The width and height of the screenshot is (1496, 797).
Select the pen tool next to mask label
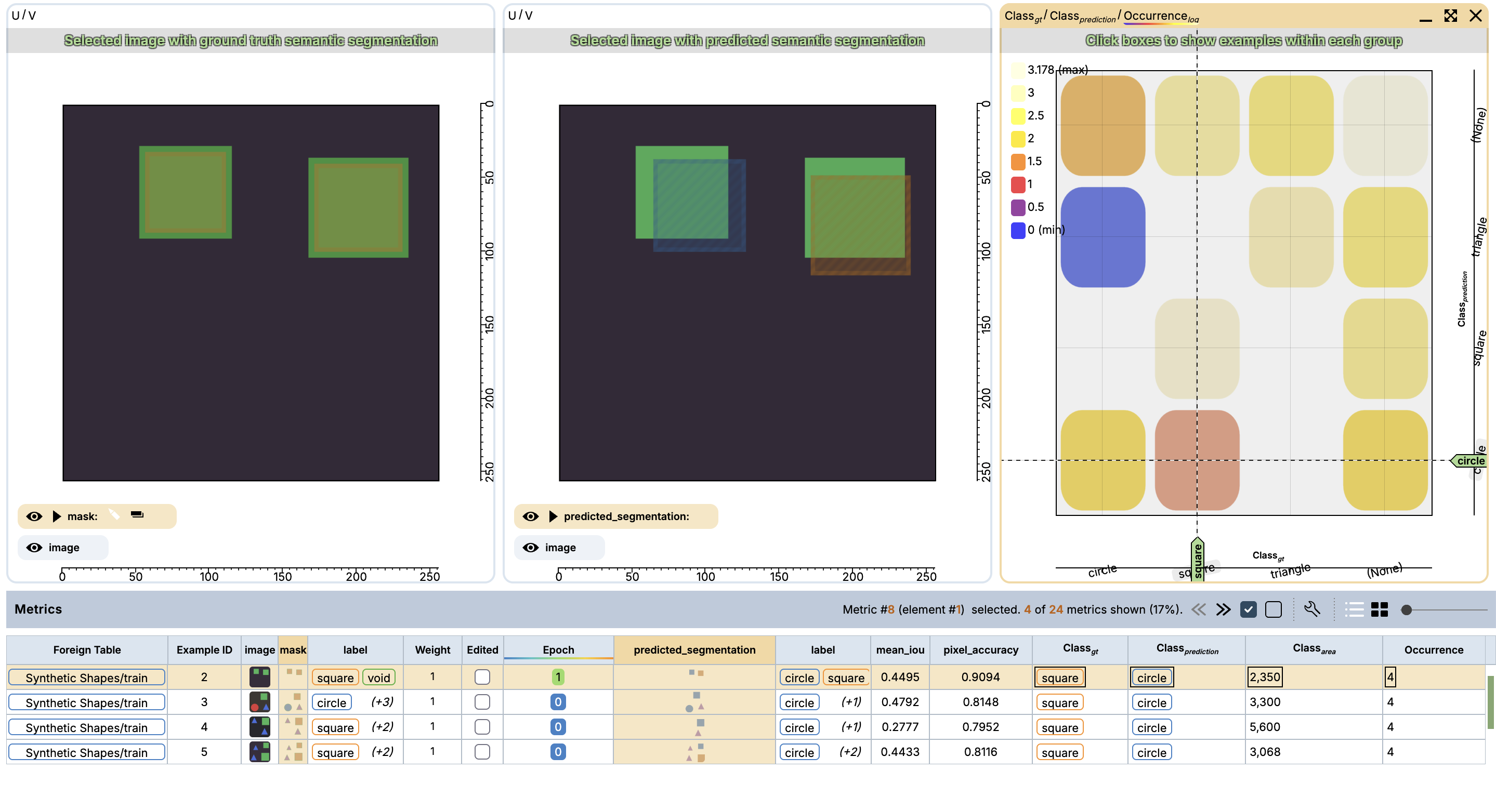(x=114, y=515)
